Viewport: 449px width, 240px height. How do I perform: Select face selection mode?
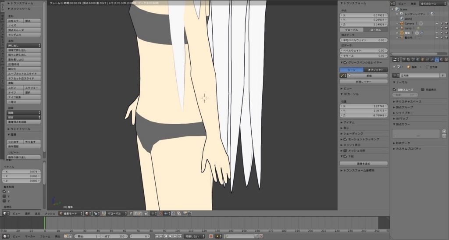pyautogui.click(x=140, y=213)
